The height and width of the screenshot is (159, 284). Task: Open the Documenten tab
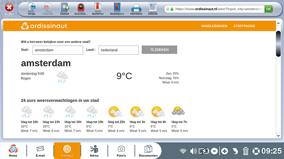pyautogui.click(x=149, y=151)
